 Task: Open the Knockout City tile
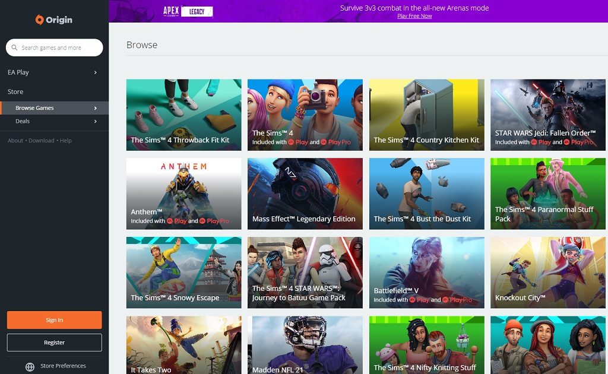coord(548,272)
